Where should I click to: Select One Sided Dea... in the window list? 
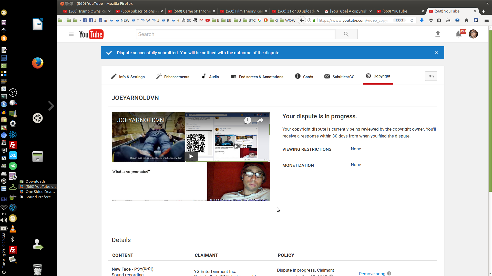[x=38, y=191]
